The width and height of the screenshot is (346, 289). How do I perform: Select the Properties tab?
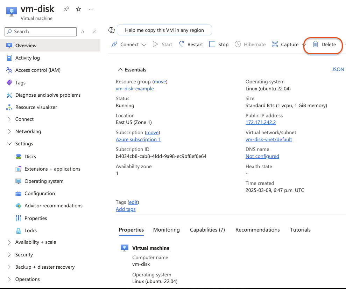(131, 230)
